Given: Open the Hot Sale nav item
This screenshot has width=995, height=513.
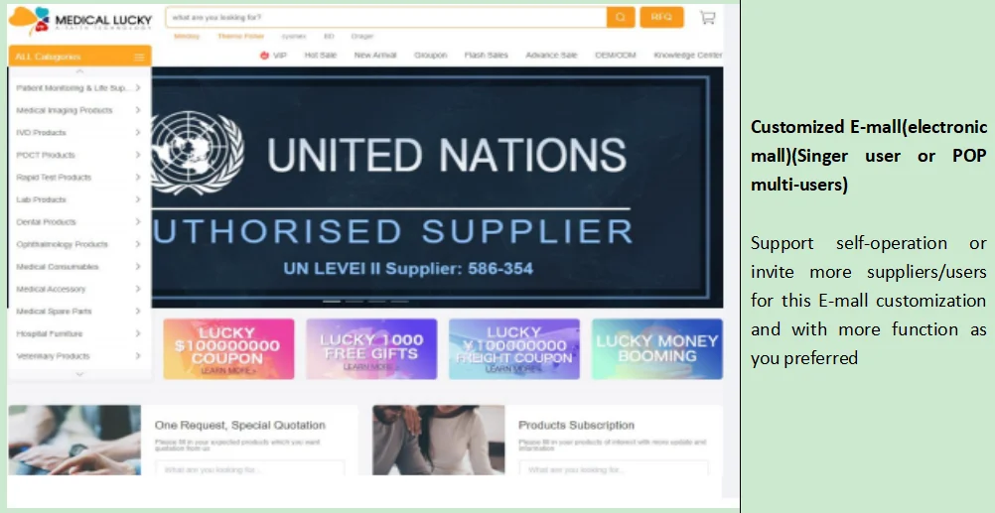Looking at the screenshot, I should click(321, 56).
